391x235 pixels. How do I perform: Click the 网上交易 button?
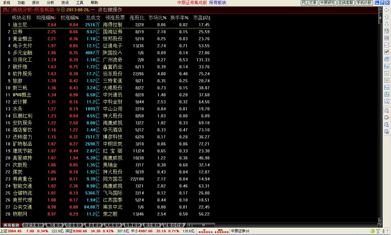pyautogui.click(x=309, y=3)
